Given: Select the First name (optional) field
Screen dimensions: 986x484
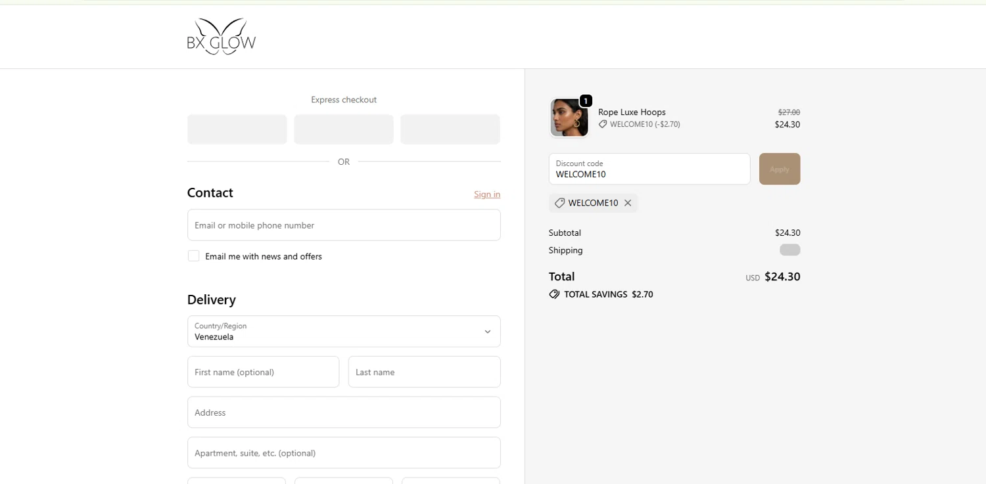Looking at the screenshot, I should (x=263, y=372).
